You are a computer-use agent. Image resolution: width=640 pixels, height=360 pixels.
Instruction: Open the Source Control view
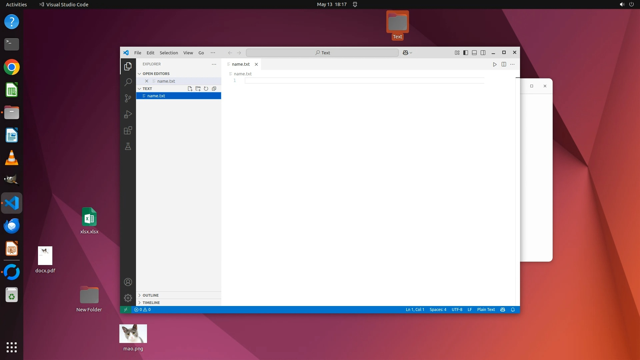[x=128, y=98]
